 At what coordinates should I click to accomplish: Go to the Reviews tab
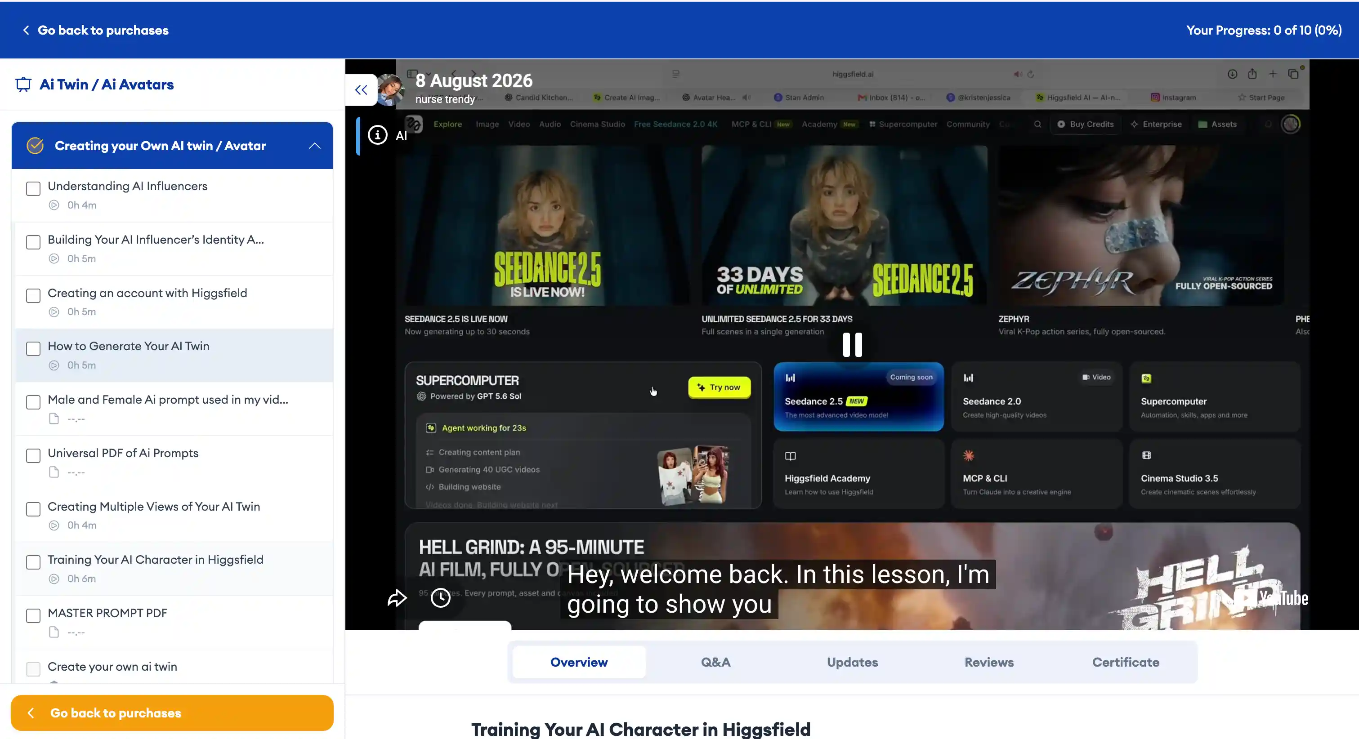(x=988, y=662)
